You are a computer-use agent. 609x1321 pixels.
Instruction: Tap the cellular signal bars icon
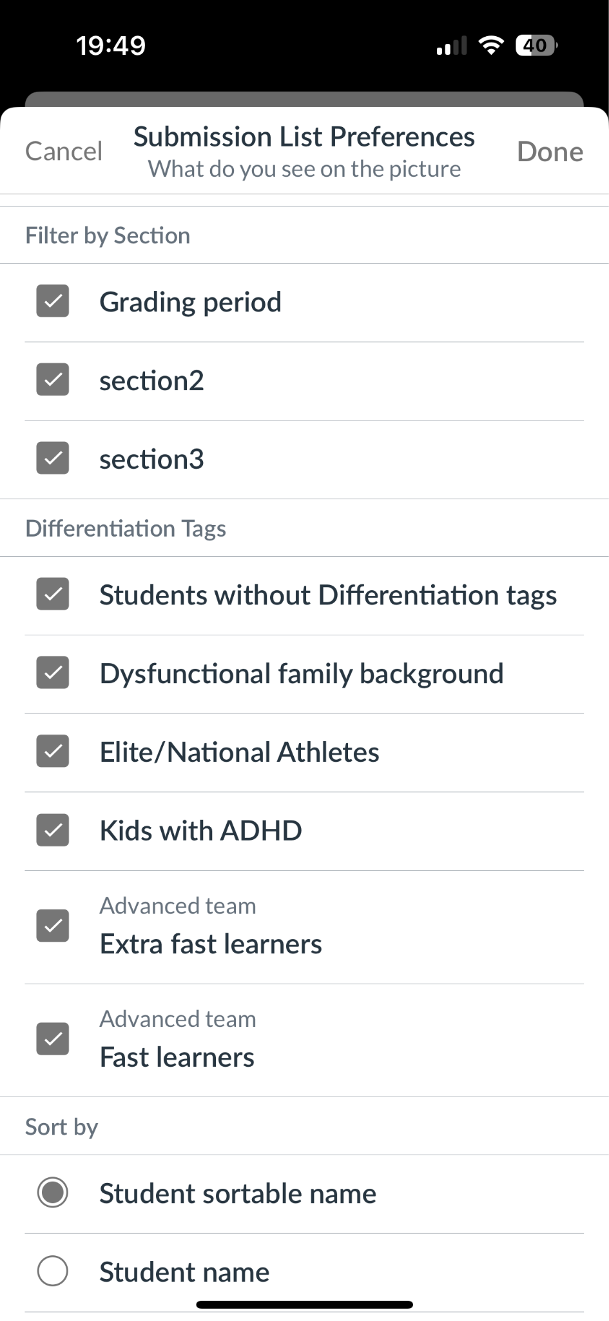(452, 46)
